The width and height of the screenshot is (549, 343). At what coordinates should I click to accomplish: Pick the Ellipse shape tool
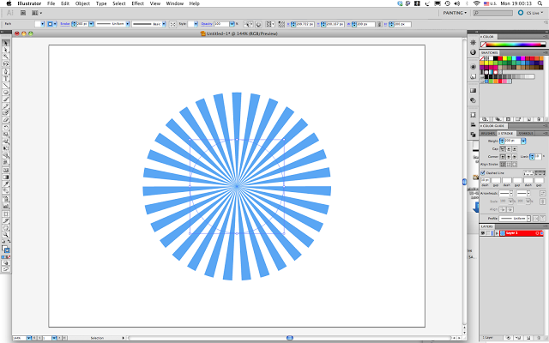point(5,93)
